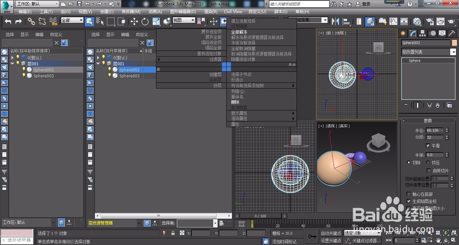The width and height of the screenshot is (459, 245).
Task: Collapse the 层001 layer in right explorer
Action: point(98,63)
